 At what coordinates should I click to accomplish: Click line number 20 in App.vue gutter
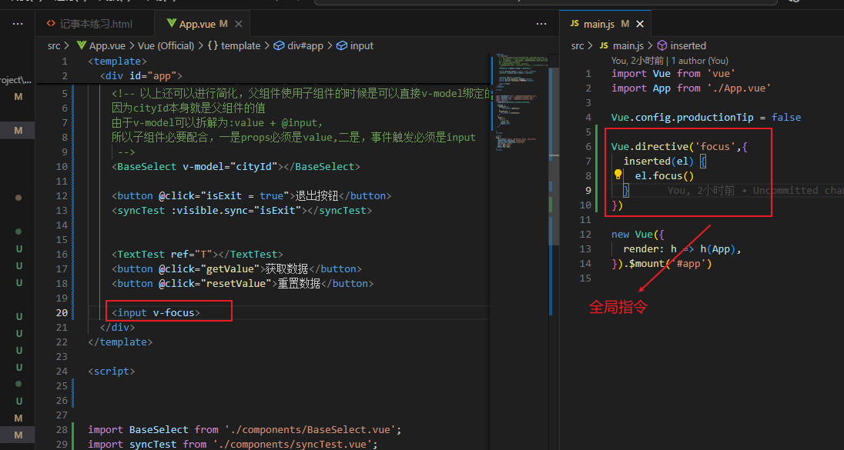pyautogui.click(x=62, y=313)
